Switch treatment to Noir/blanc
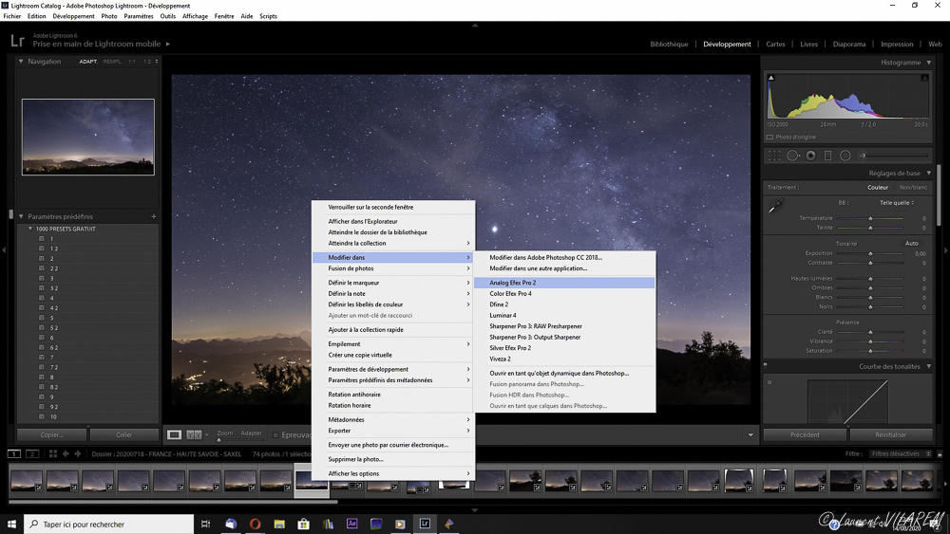Viewport: 950px width, 534px height. tap(913, 187)
